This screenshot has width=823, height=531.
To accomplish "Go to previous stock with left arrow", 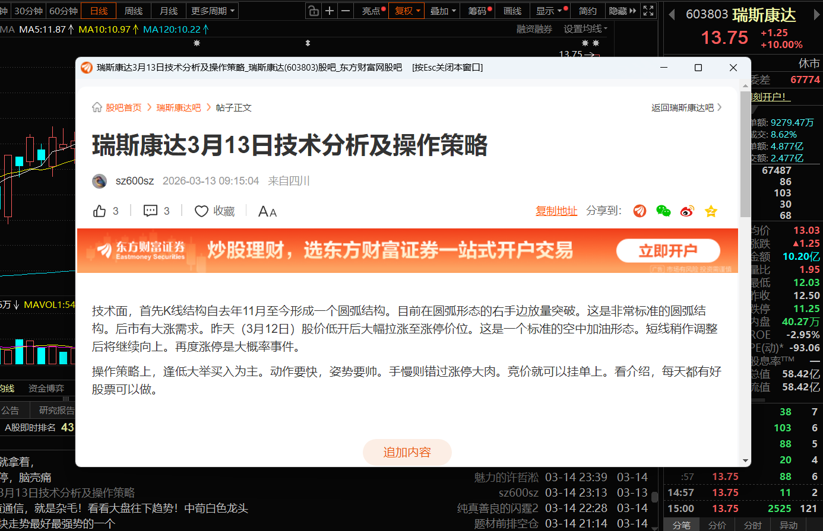I will pos(672,14).
